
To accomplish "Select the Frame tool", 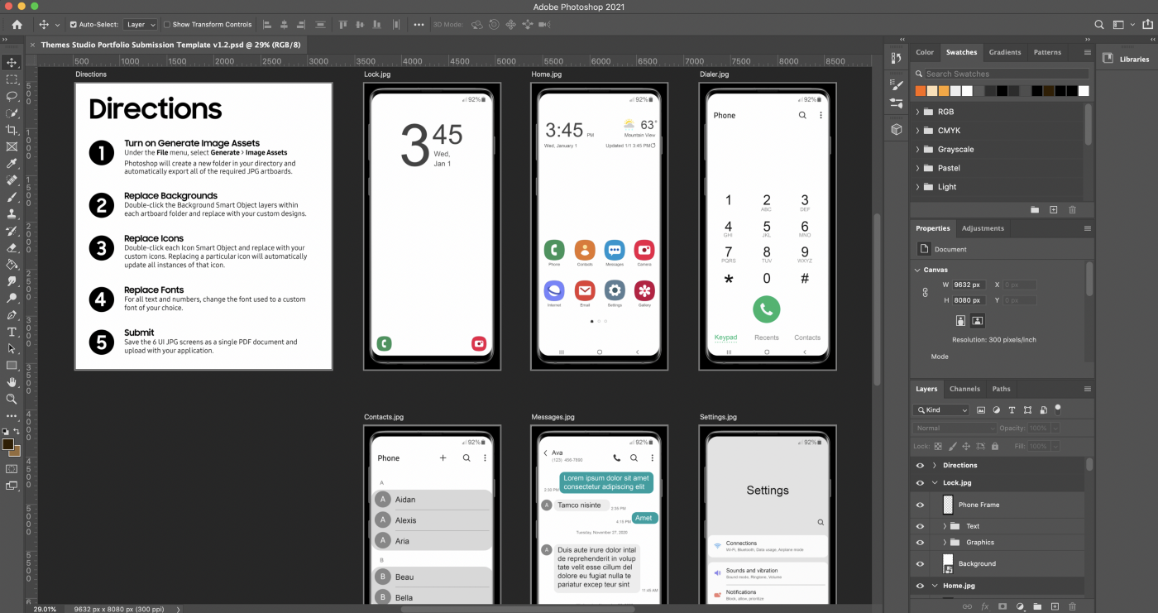I will click(x=12, y=146).
